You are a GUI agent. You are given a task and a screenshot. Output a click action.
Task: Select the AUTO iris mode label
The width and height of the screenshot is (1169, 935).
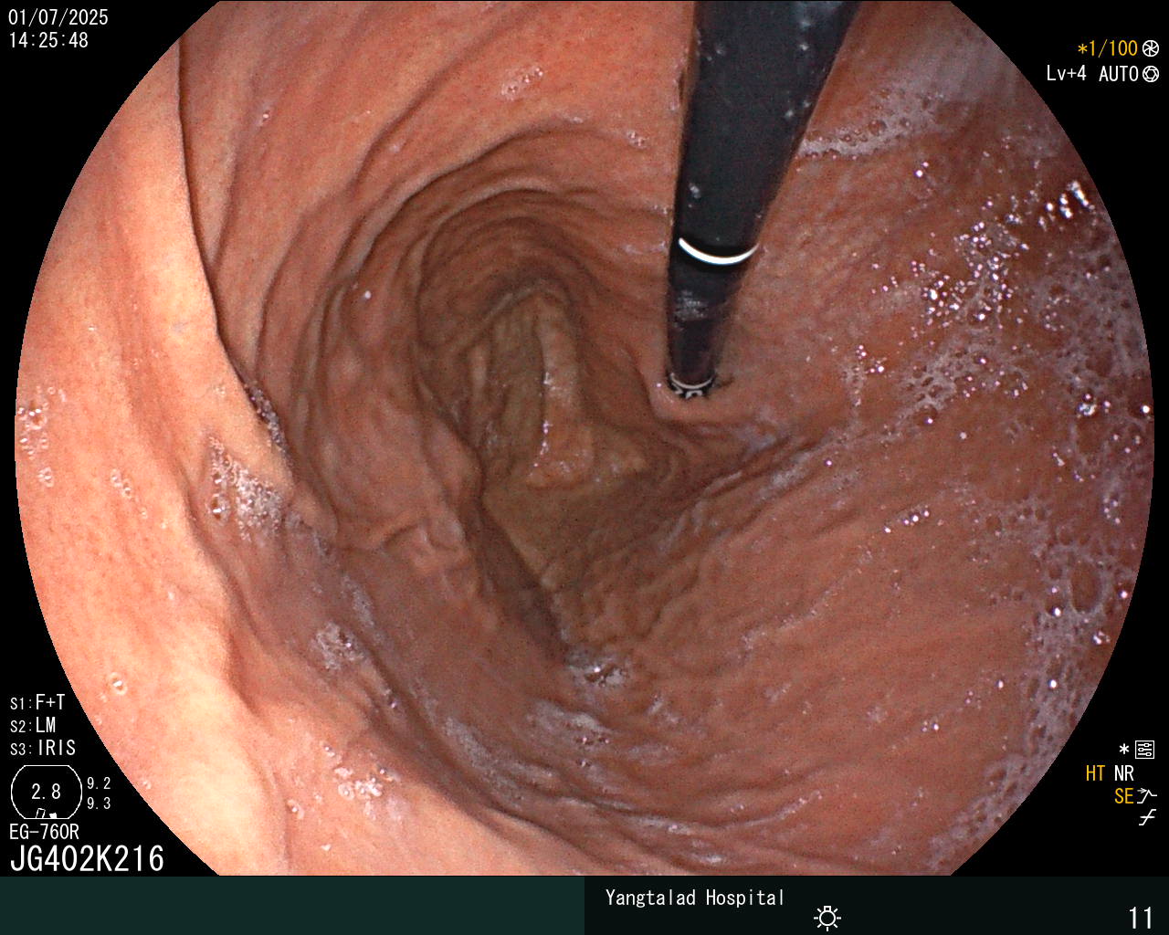tap(1118, 74)
